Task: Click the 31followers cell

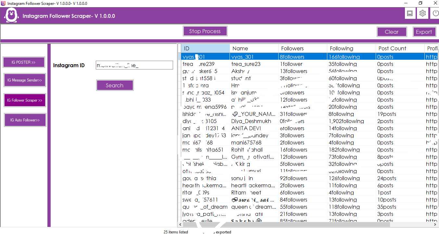Action: [303, 114]
